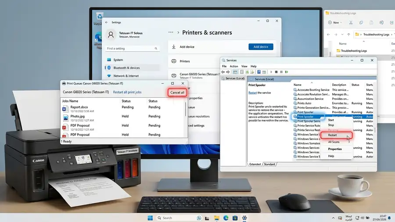Image resolution: width=395 pixels, height=222 pixels.
Task: Click the blue Add device button
Action: click(261, 47)
